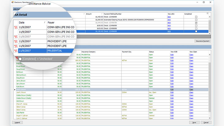Open the EOB link for Glenna Brown
Screen dimensions: 224x126
pyautogui.click(x=172, y=75)
